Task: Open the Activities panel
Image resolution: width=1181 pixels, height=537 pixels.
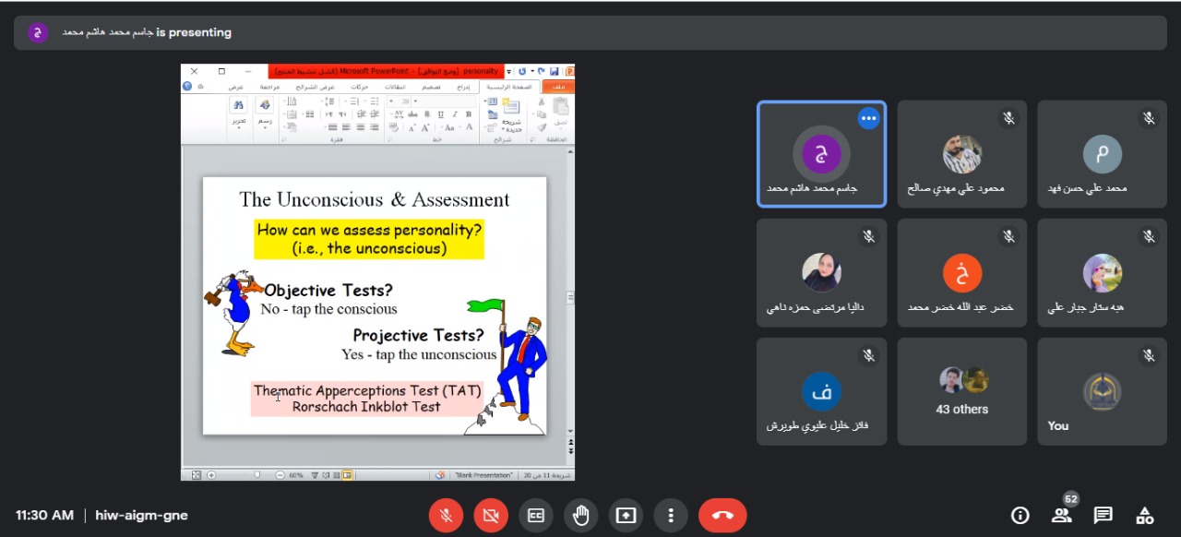Action: click(1144, 515)
